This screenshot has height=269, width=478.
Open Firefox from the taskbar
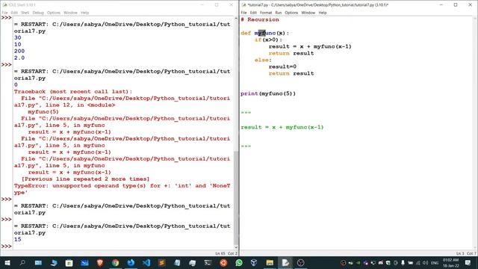pos(131,262)
